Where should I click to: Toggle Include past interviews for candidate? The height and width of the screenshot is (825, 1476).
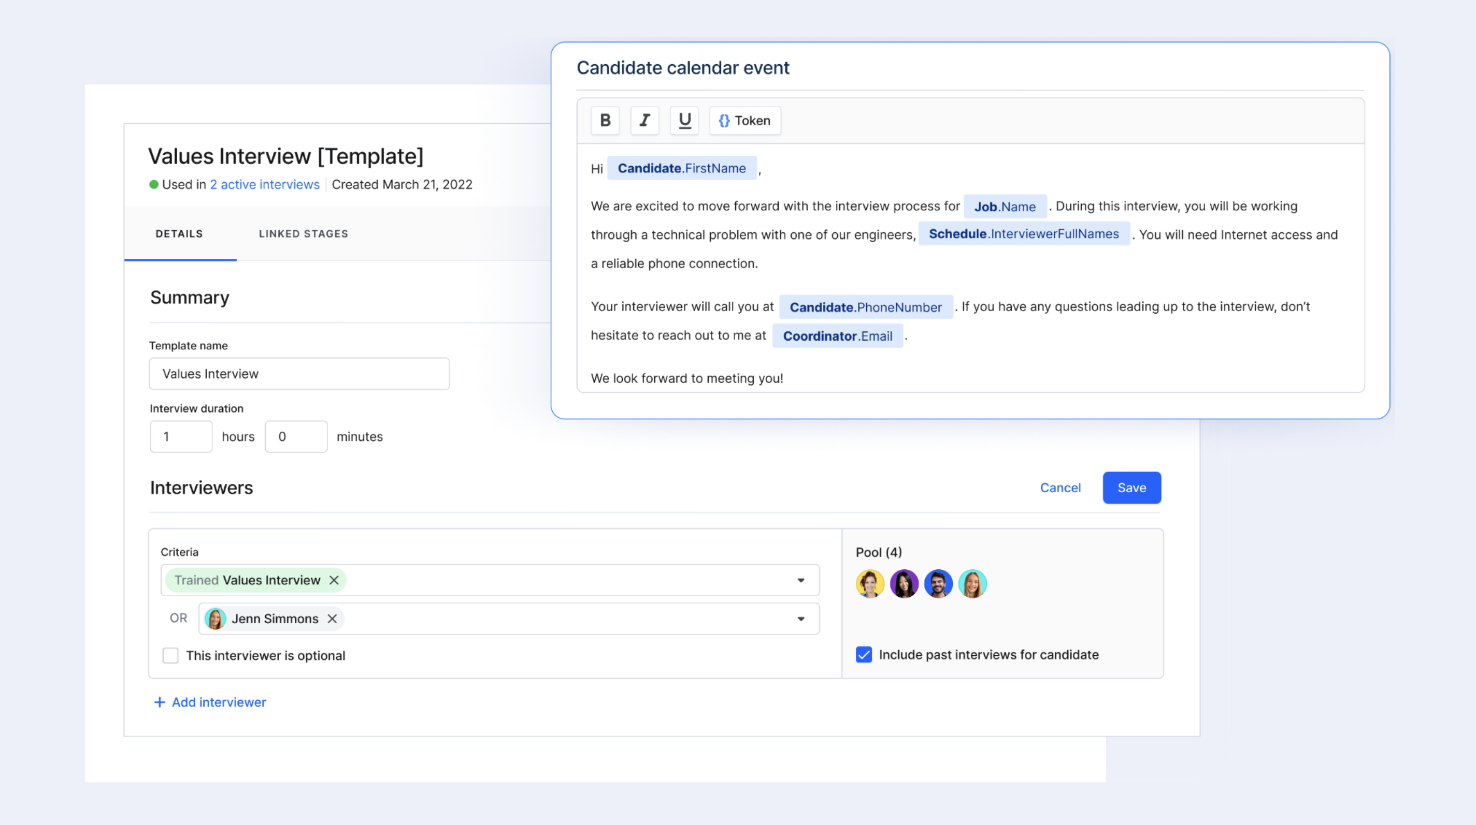[864, 654]
